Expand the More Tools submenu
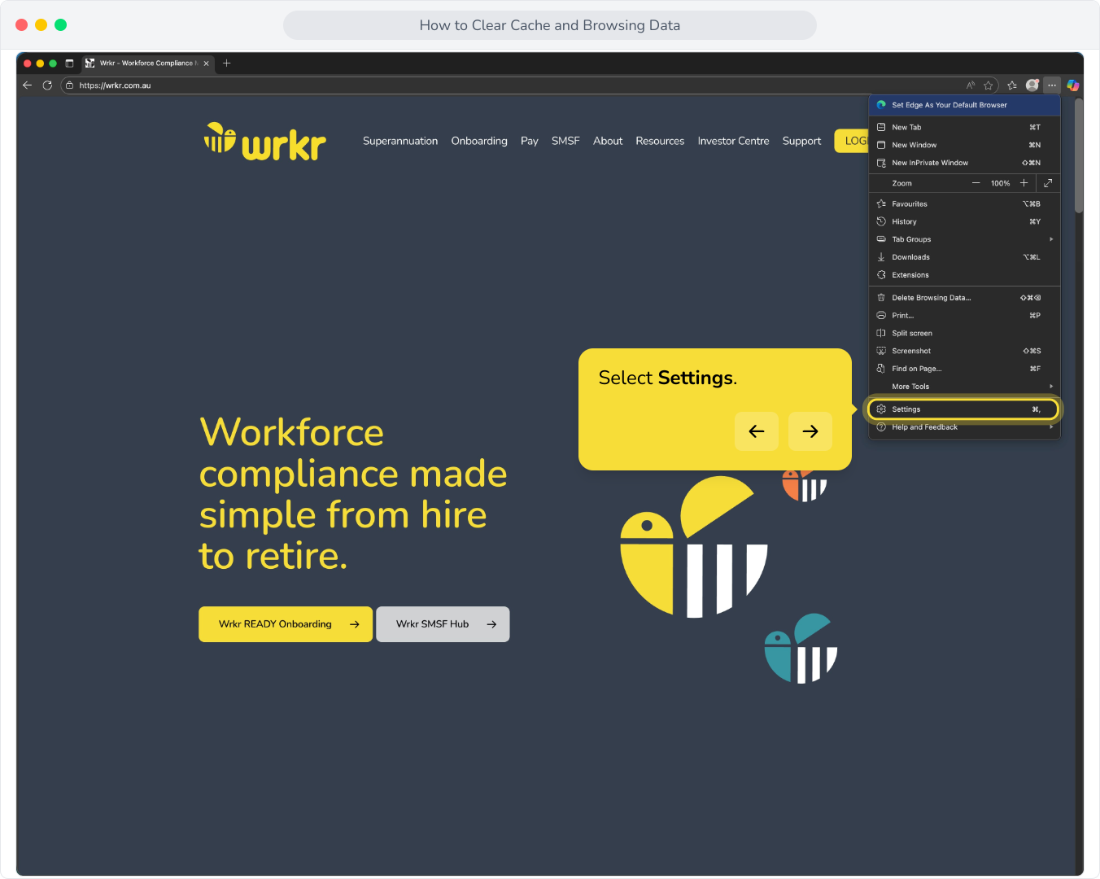 (x=965, y=387)
